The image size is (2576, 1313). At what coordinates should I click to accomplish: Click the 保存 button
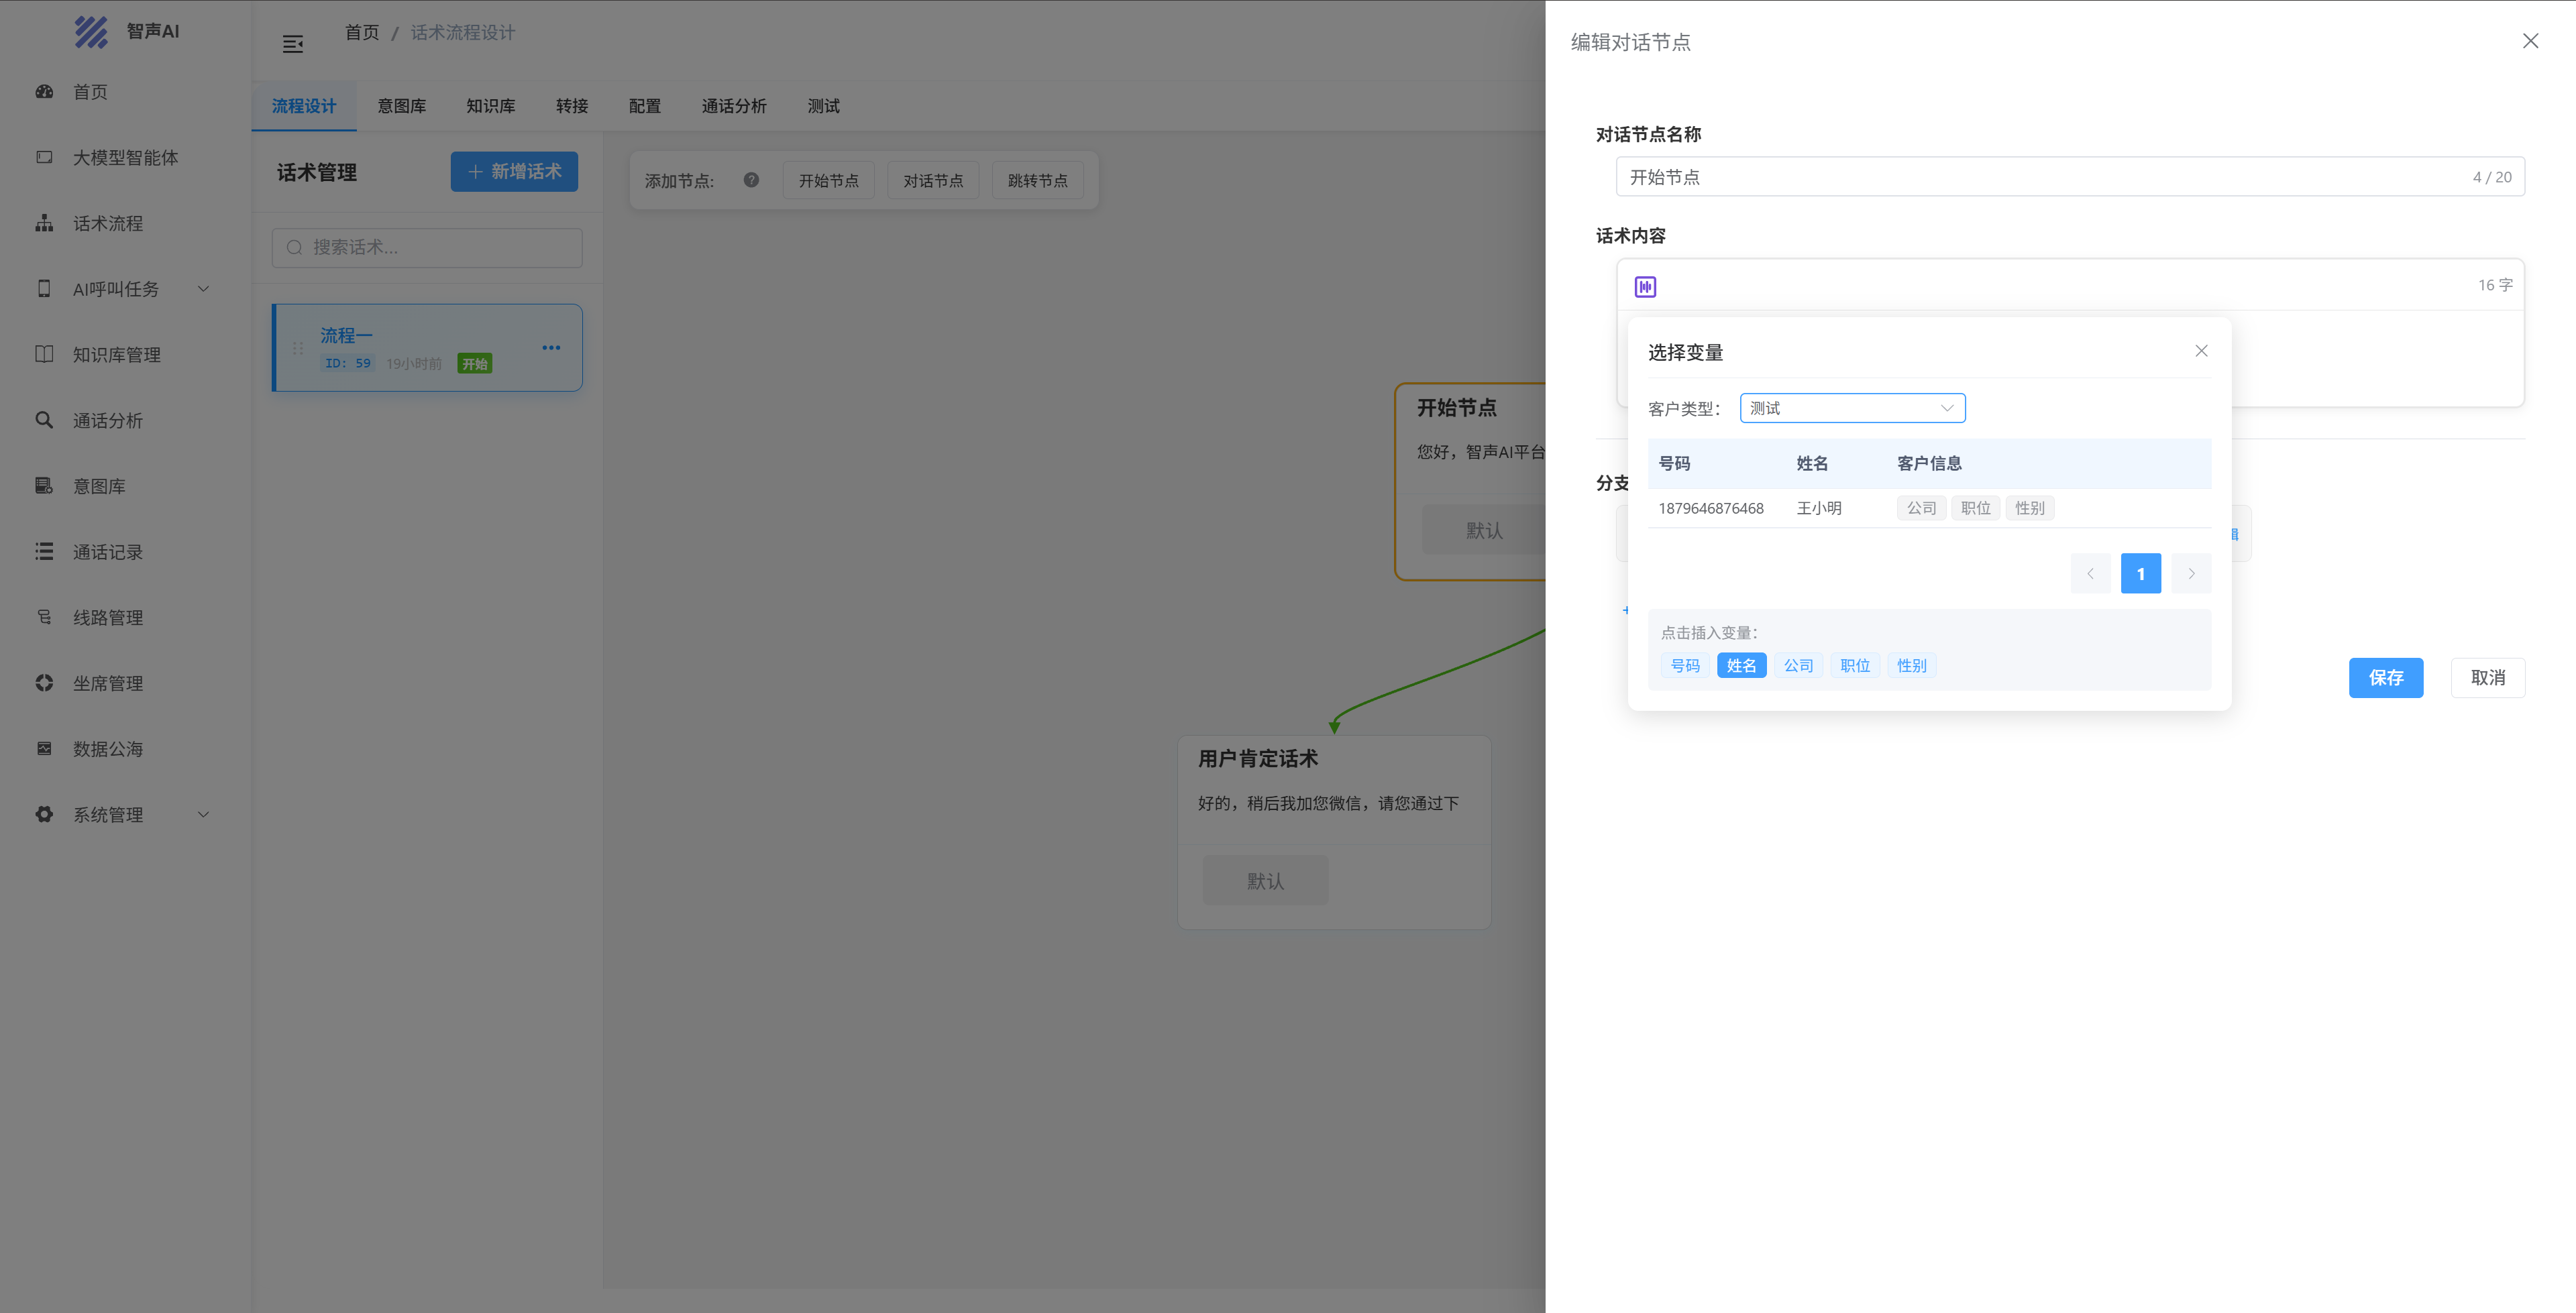[2385, 678]
